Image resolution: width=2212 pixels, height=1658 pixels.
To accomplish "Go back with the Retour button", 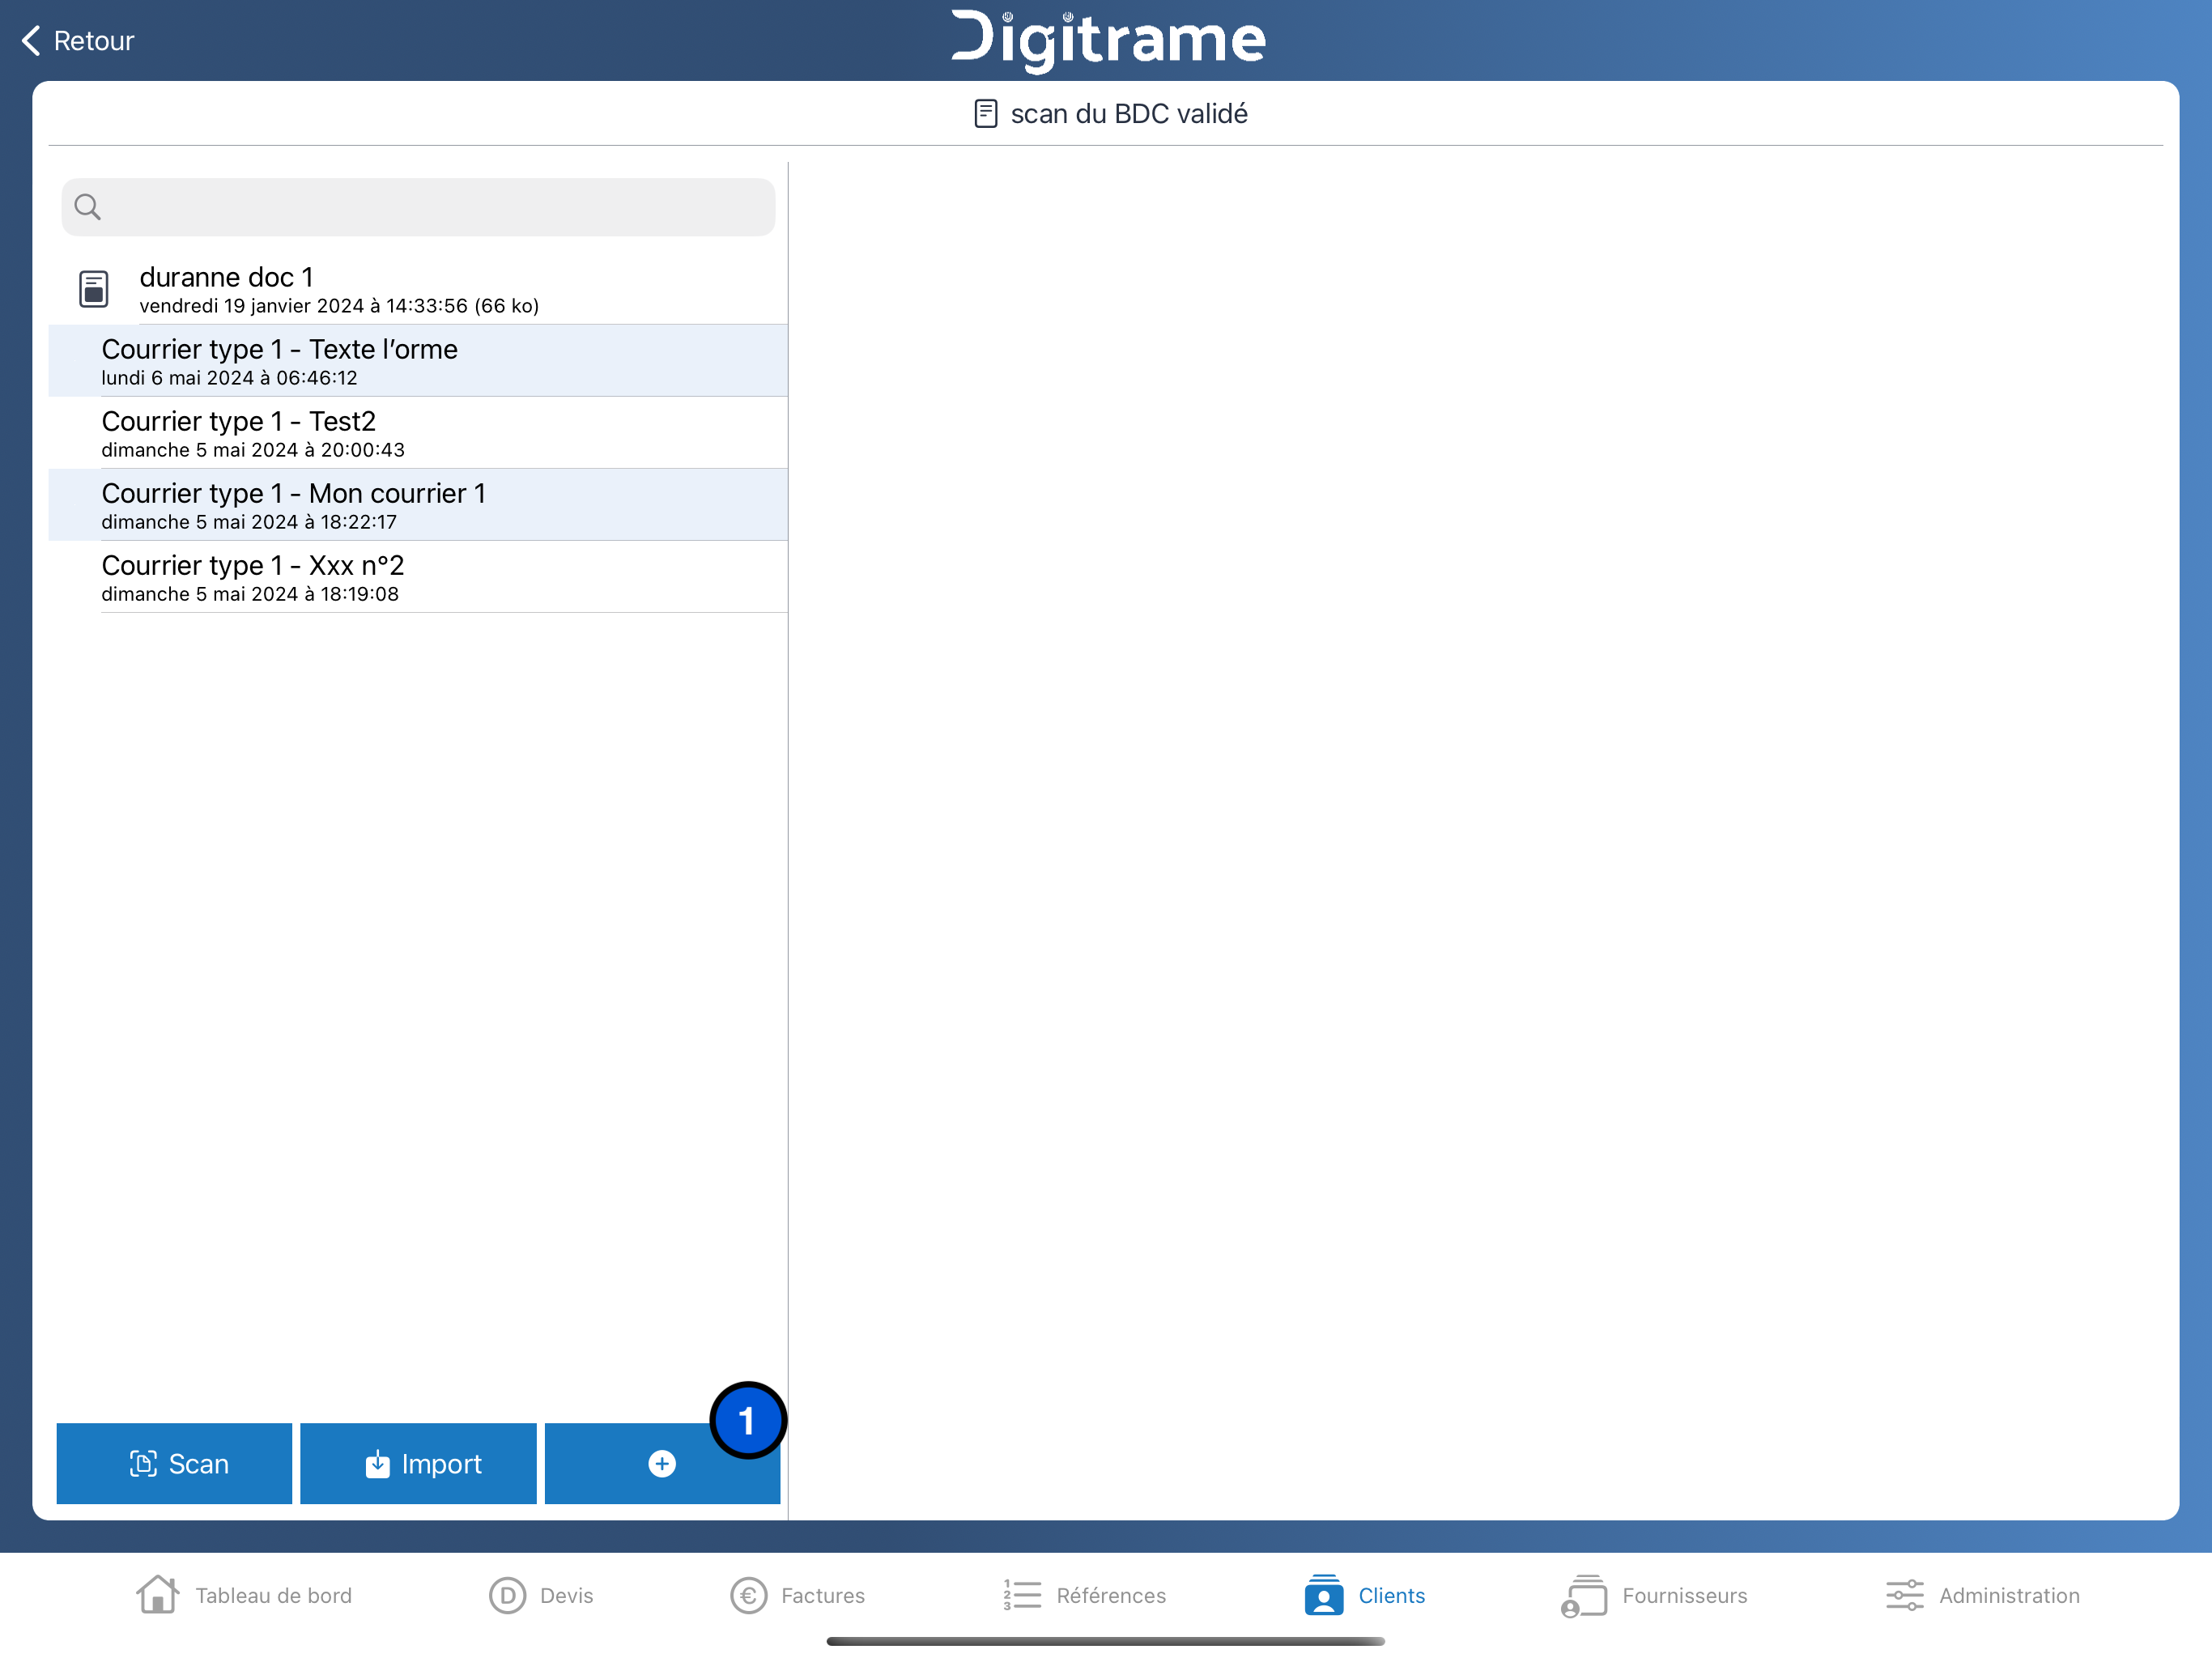I will (77, 41).
